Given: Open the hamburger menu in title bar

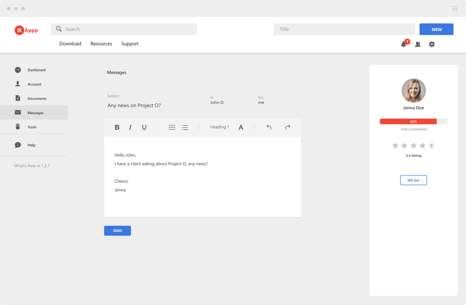Looking at the screenshot, I should (x=454, y=9).
